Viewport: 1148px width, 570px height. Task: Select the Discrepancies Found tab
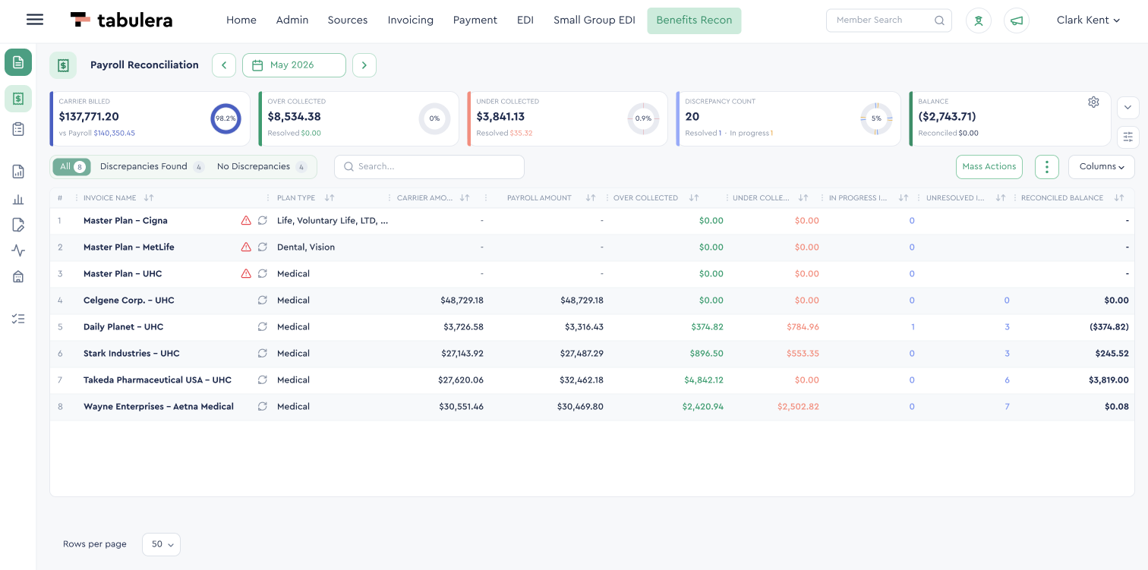(152, 167)
